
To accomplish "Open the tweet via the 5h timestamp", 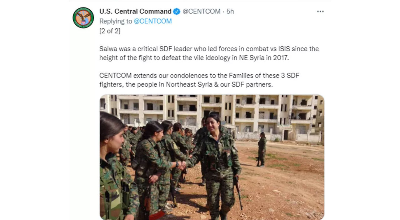I will (x=230, y=12).
